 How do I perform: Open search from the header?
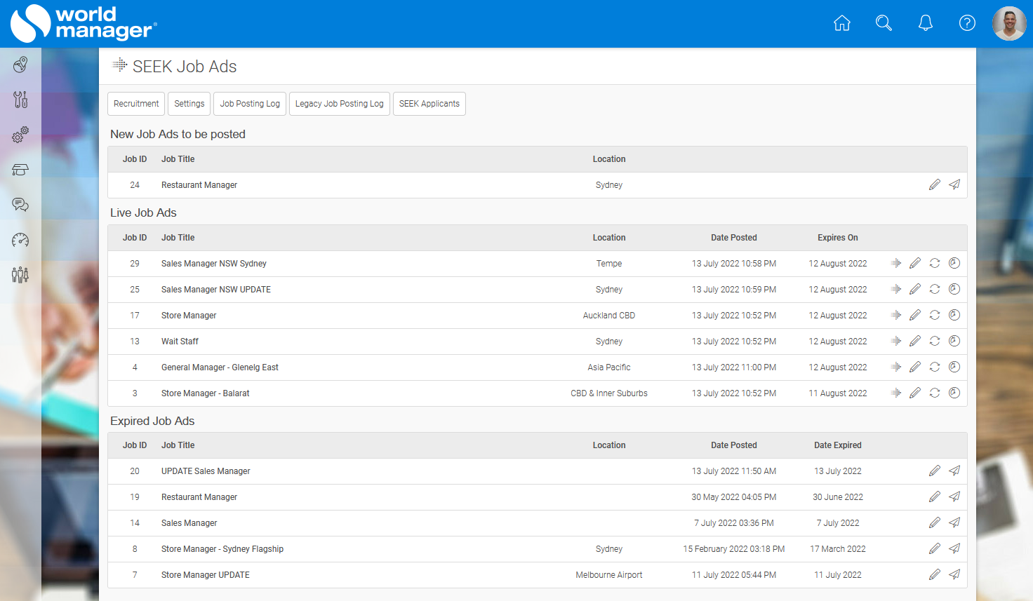884,23
